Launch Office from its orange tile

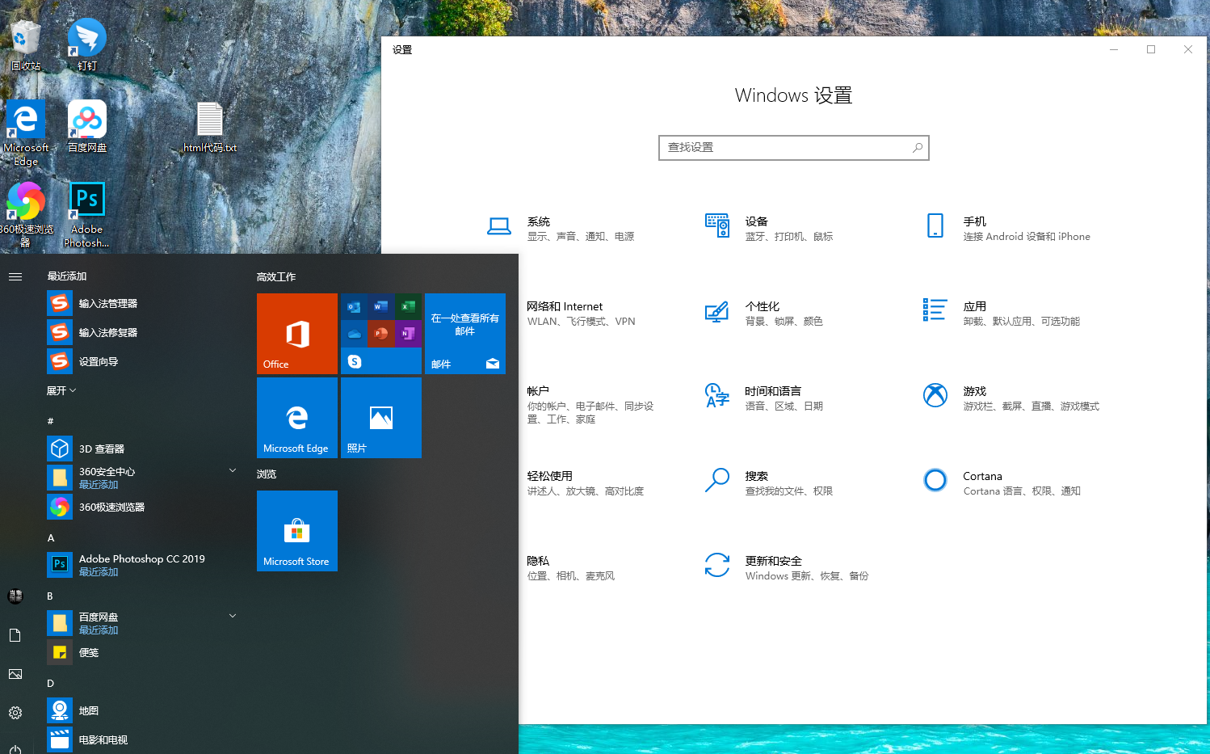296,334
